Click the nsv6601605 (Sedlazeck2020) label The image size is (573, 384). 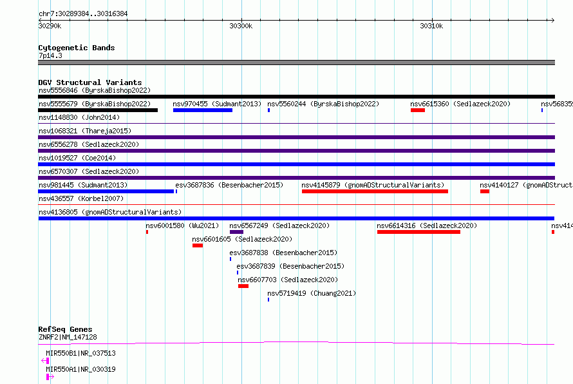[242, 239]
